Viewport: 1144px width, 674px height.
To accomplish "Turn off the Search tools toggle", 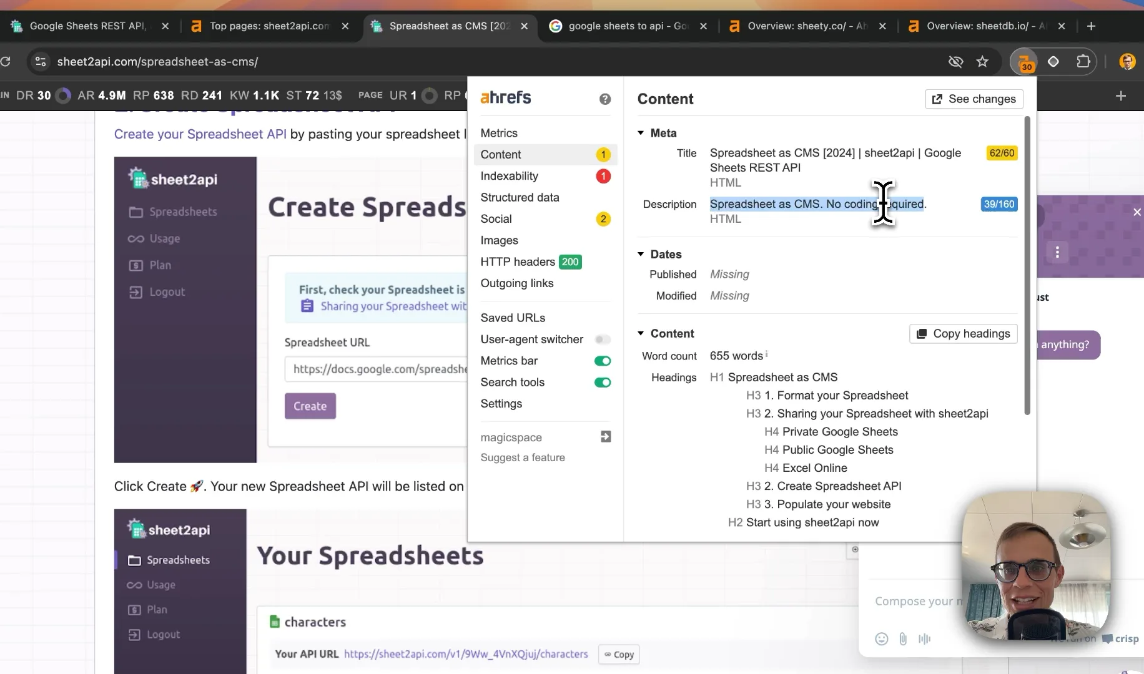I will [x=603, y=383].
